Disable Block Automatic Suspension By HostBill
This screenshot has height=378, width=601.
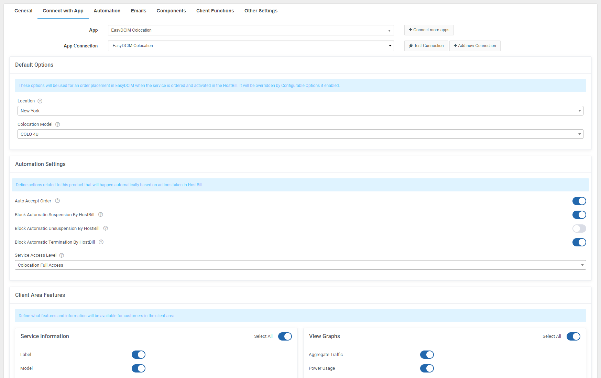click(x=579, y=215)
